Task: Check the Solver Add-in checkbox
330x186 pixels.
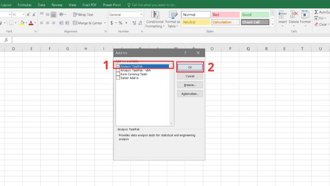Action: point(118,78)
